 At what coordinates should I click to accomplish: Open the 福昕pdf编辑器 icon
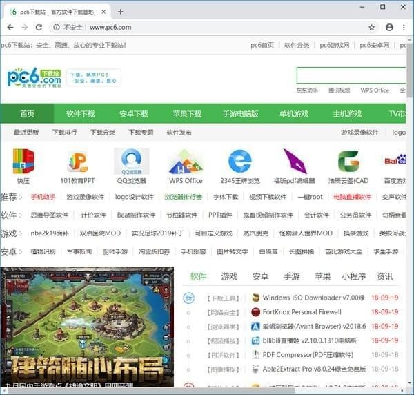click(x=294, y=162)
